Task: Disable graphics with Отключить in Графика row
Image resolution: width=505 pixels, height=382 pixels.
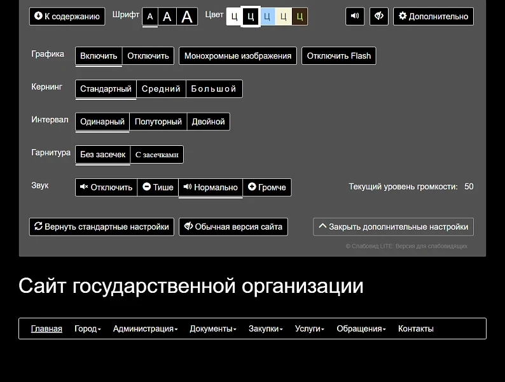Action: [x=148, y=56]
